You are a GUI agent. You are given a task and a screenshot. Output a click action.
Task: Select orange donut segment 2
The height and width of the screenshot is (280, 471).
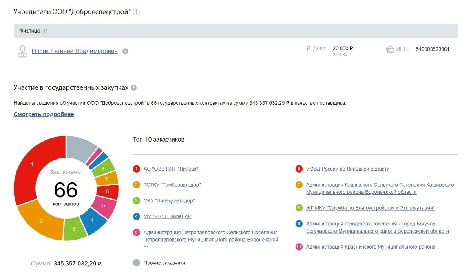(40, 222)
